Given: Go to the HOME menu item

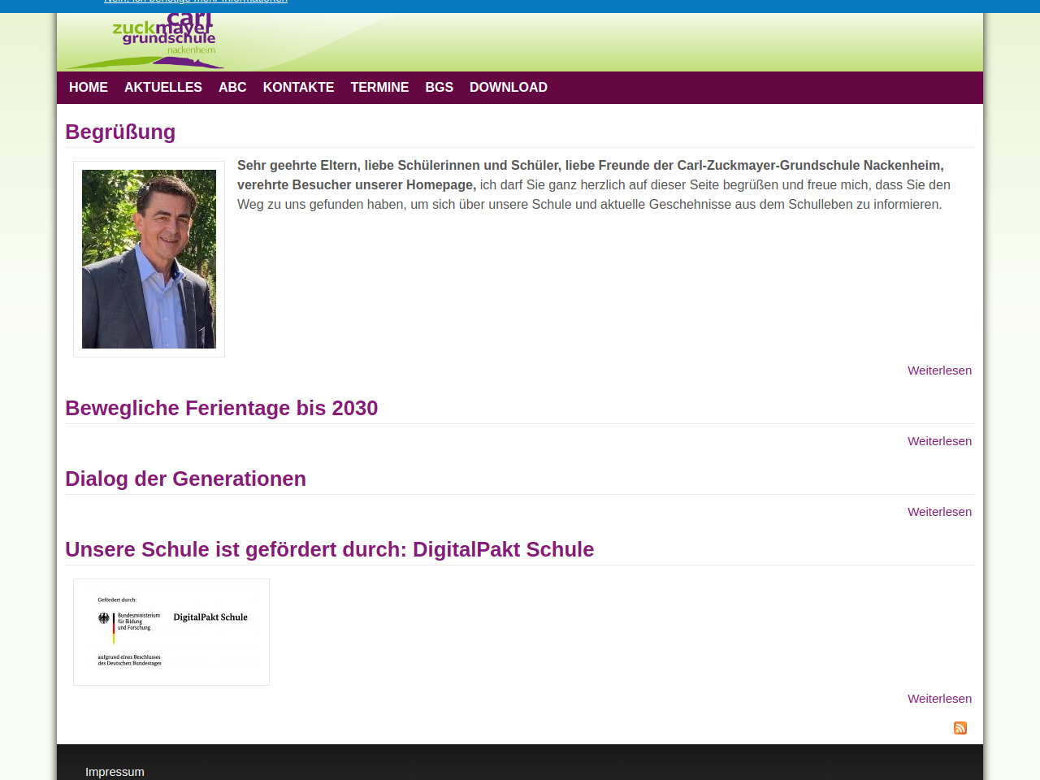Looking at the screenshot, I should click(89, 88).
